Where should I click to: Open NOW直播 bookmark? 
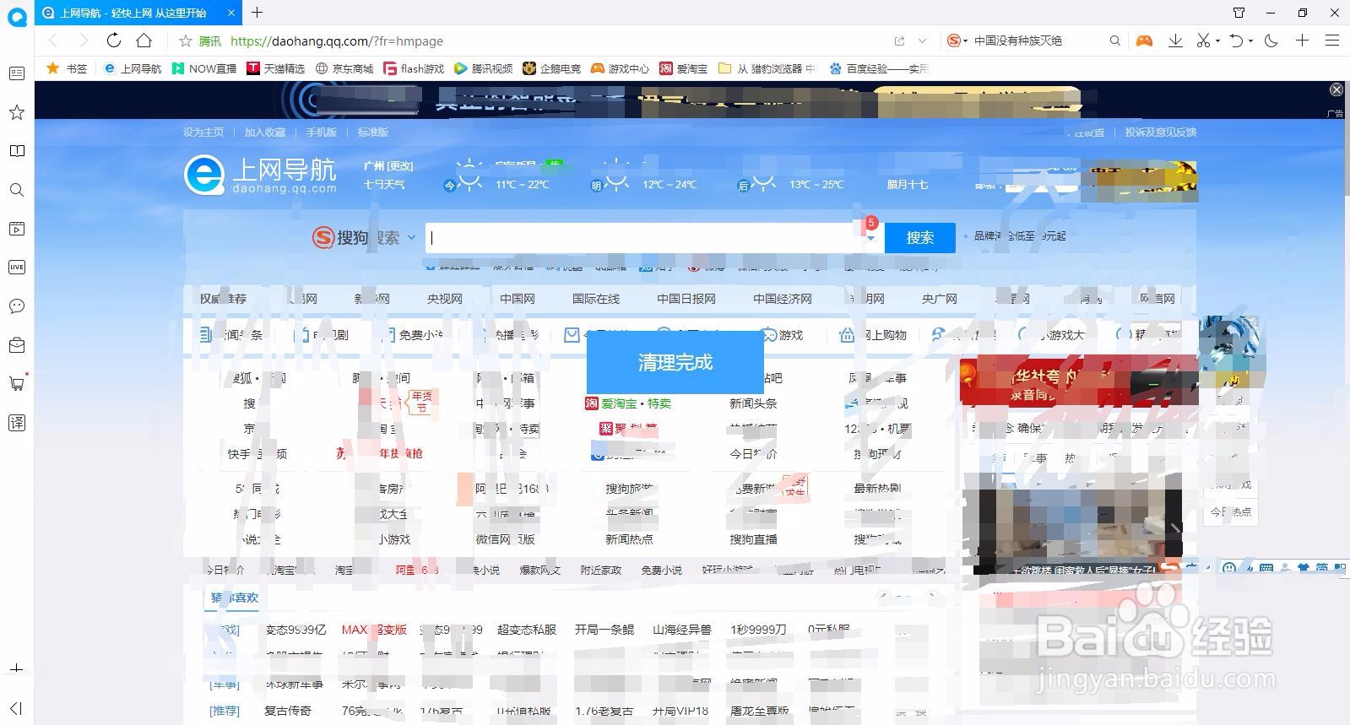(204, 68)
